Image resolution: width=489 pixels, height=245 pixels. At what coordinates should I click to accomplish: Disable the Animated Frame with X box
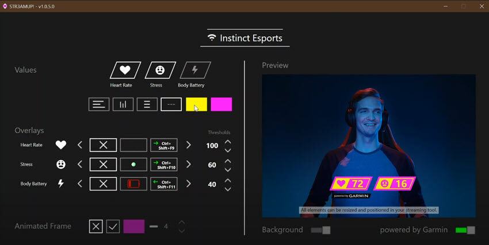(x=95, y=226)
